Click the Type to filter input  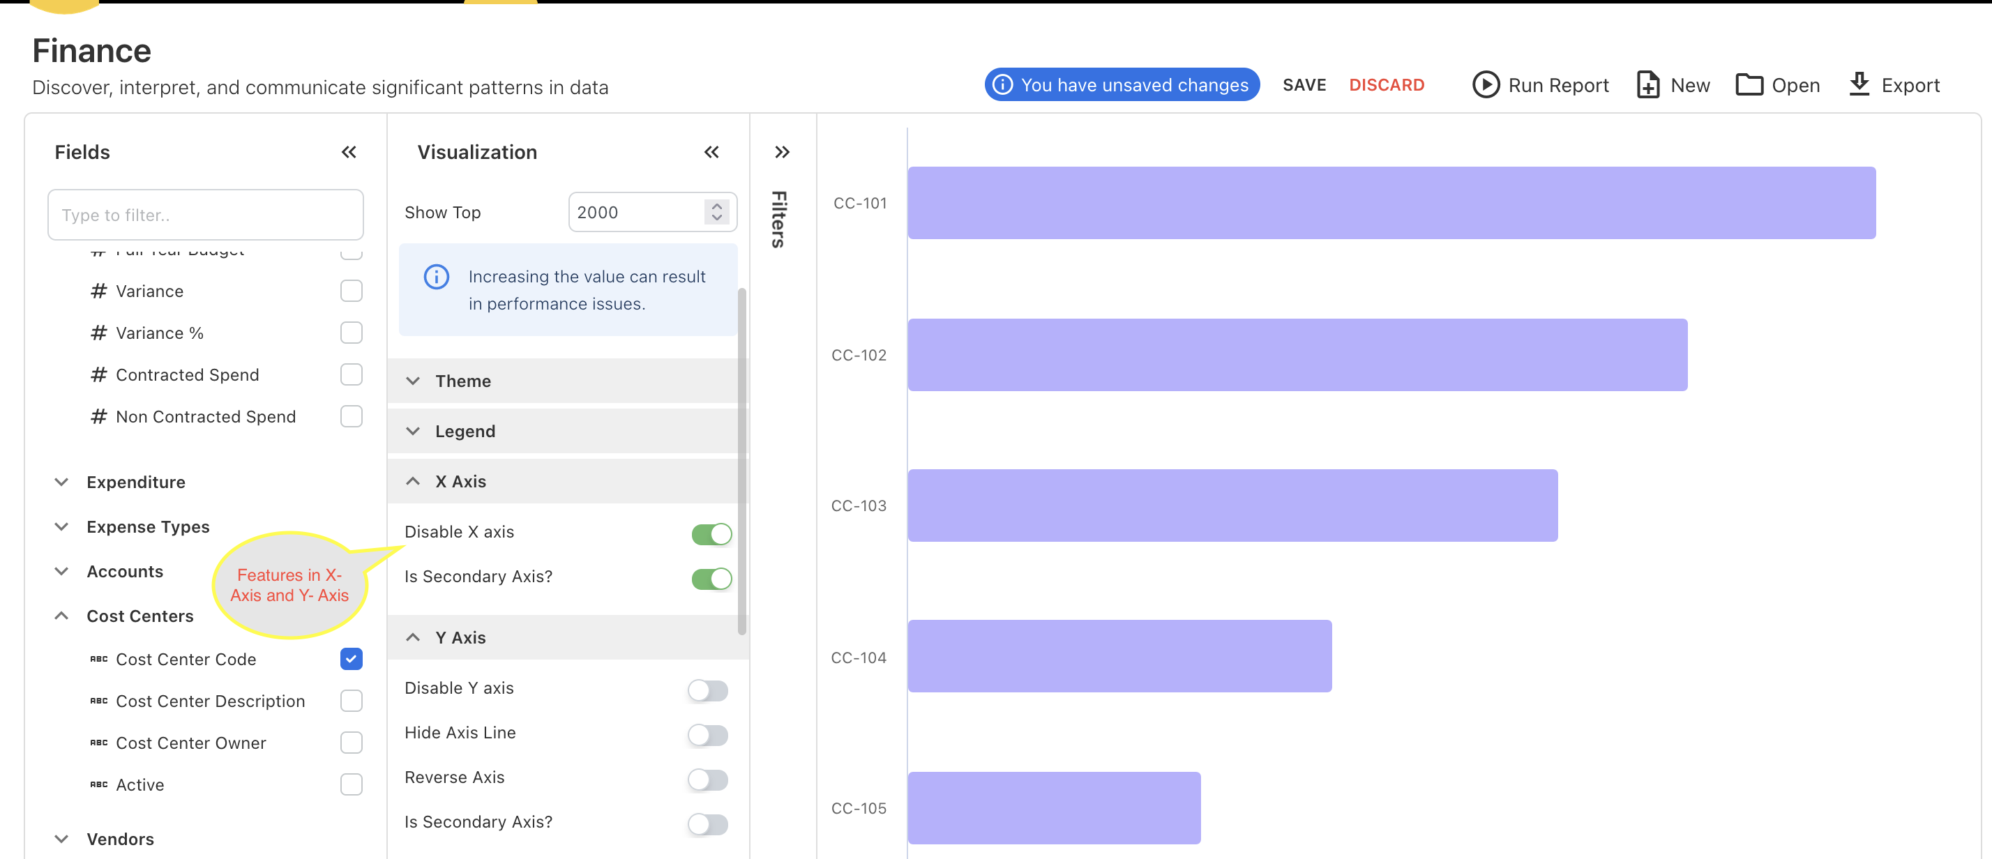(x=205, y=215)
